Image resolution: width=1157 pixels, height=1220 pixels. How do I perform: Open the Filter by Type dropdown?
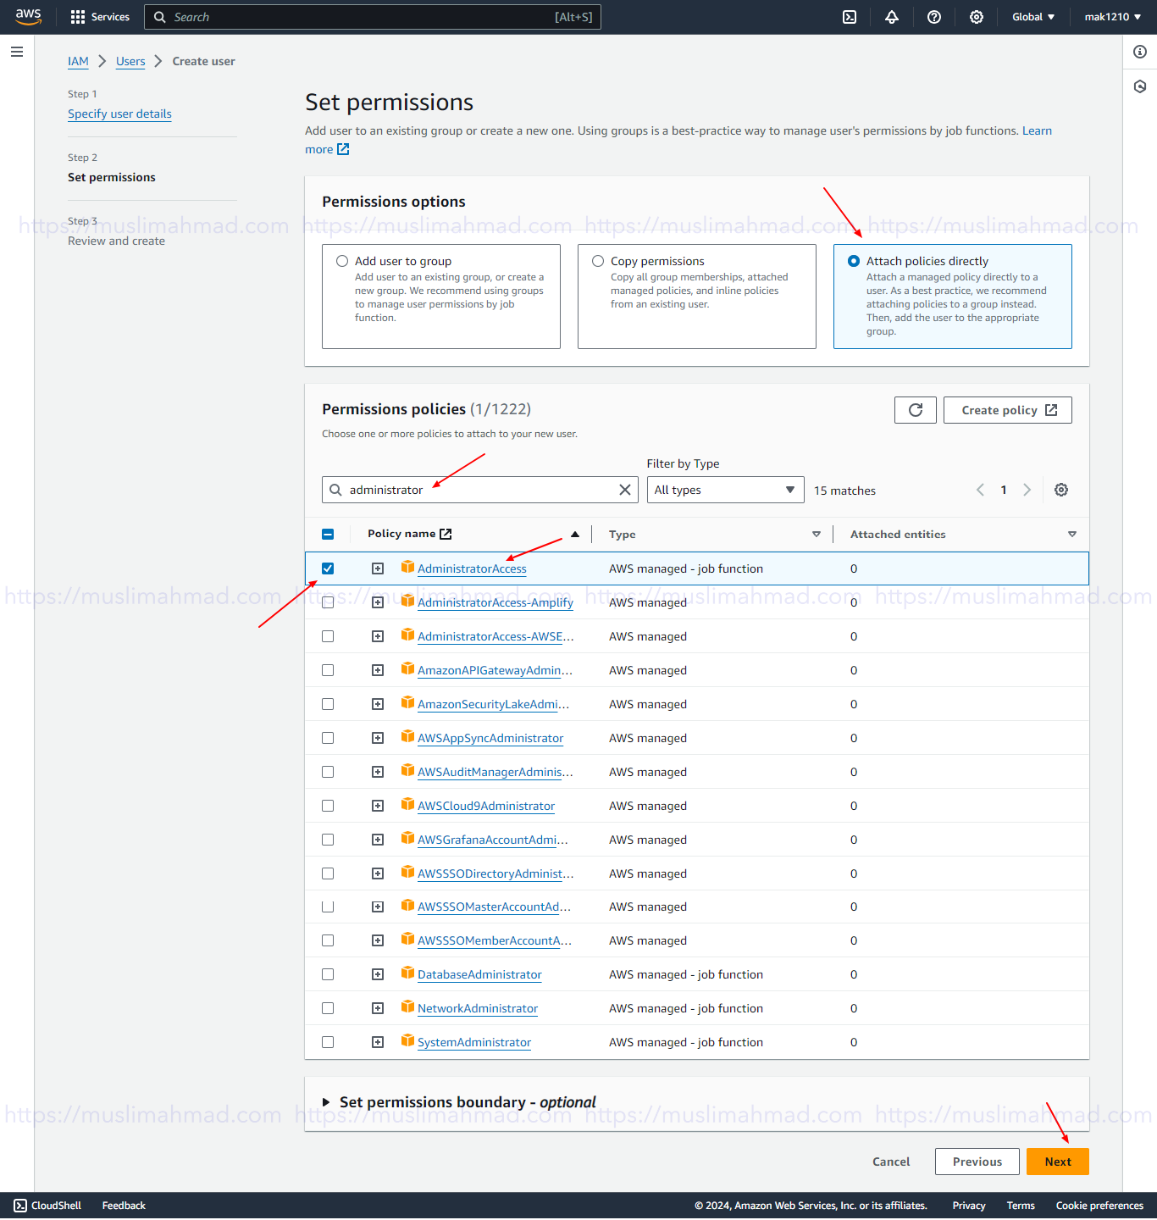725,490
